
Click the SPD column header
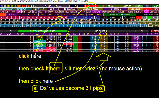[60, 34]
